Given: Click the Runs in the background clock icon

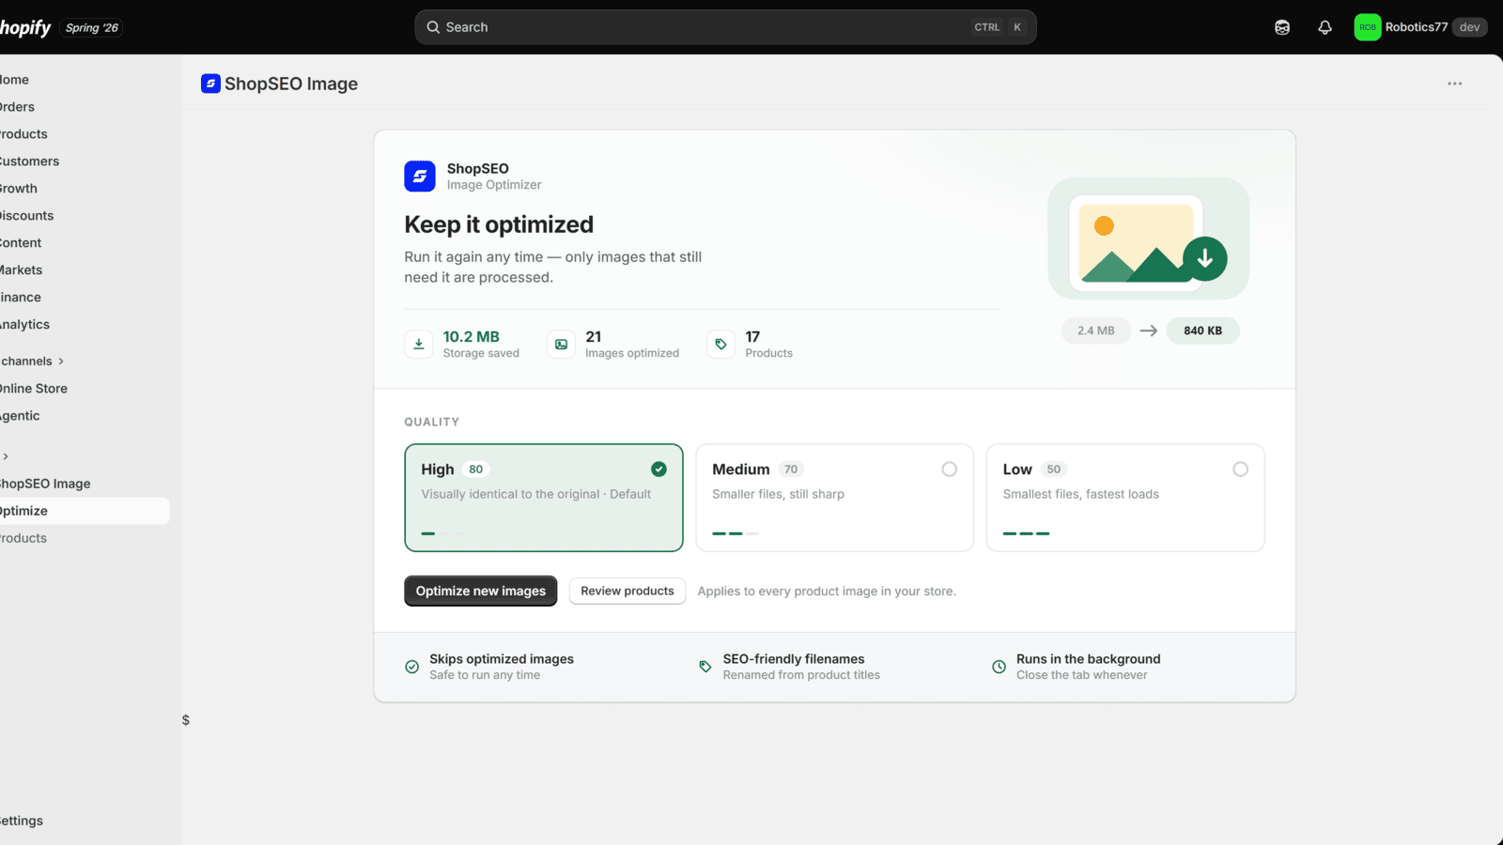Looking at the screenshot, I should [x=999, y=667].
